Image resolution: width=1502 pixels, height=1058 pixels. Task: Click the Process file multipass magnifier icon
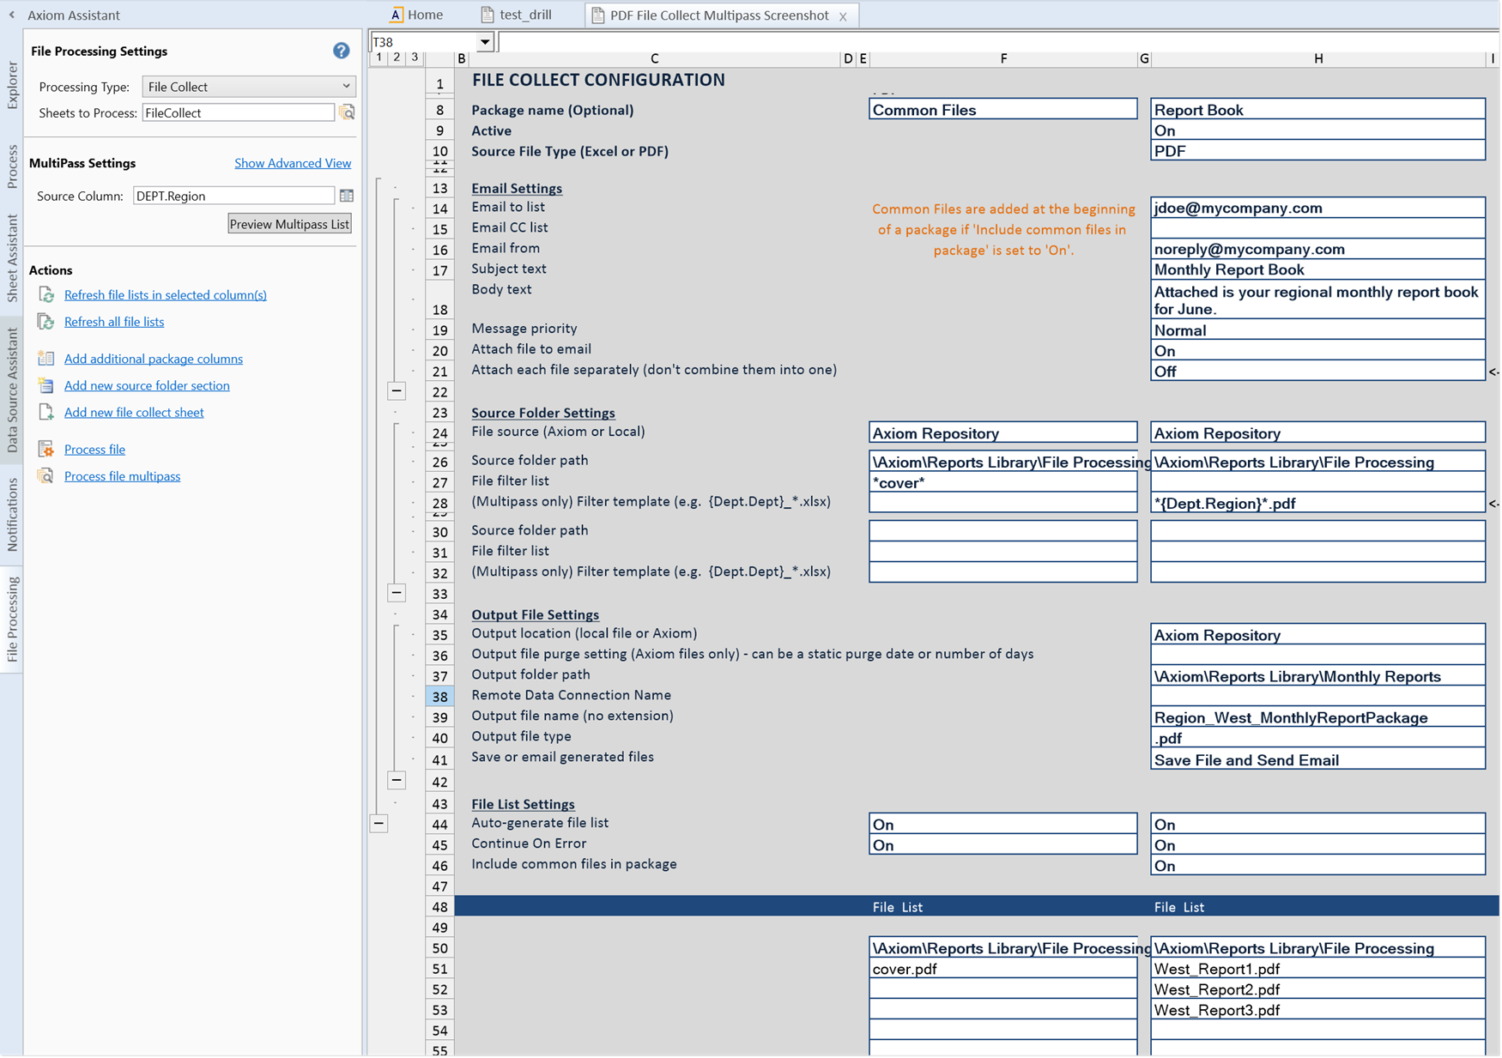pyautogui.click(x=45, y=475)
